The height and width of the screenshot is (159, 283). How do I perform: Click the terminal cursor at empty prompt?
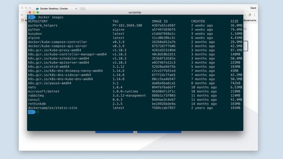coord(38,112)
